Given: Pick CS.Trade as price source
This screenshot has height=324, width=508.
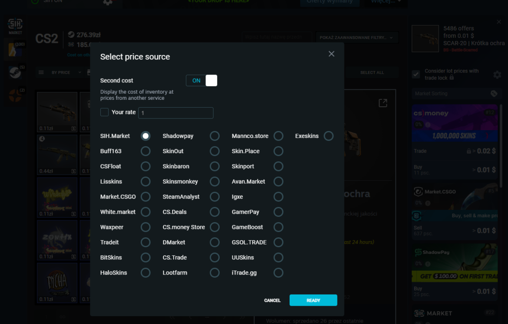Looking at the screenshot, I should [x=214, y=258].
